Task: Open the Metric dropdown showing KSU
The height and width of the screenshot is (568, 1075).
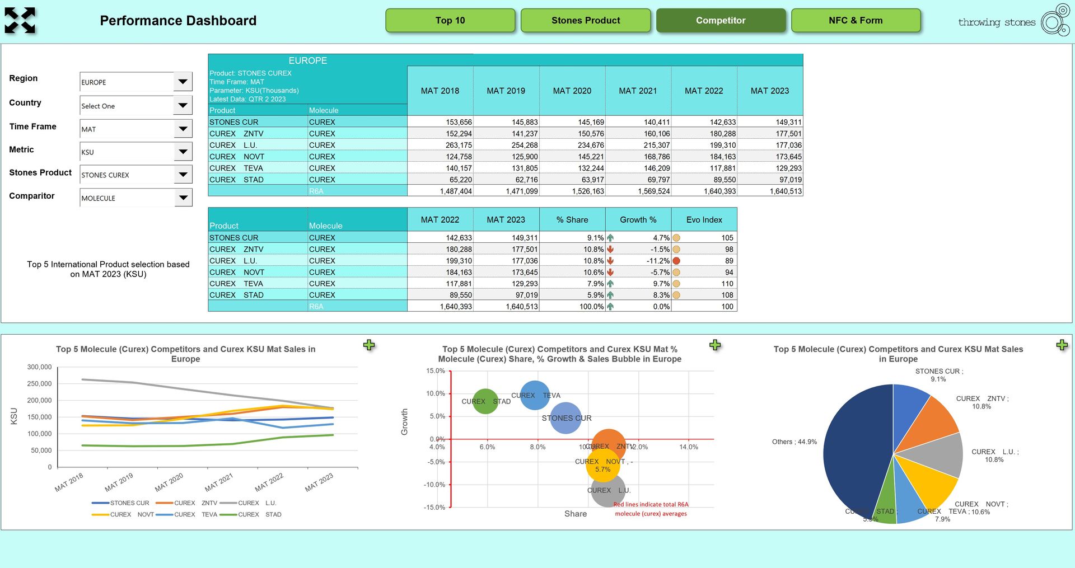Action: point(183,152)
